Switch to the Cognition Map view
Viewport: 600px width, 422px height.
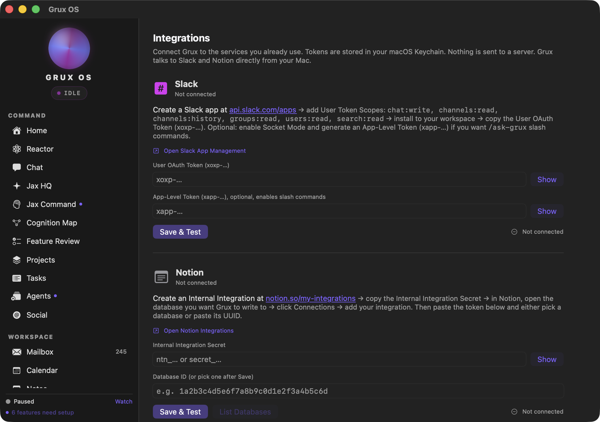pyautogui.click(x=69, y=223)
